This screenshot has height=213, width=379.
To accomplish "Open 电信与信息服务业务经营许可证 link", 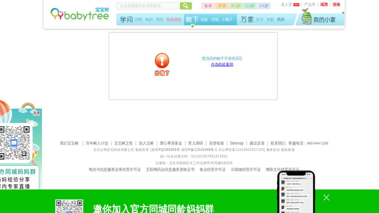I will 115,169.
